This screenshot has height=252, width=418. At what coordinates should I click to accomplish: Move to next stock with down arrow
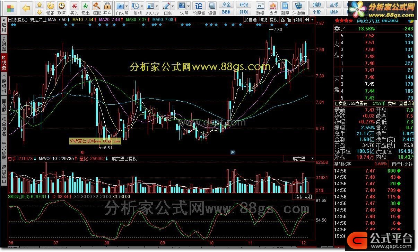point(40,11)
